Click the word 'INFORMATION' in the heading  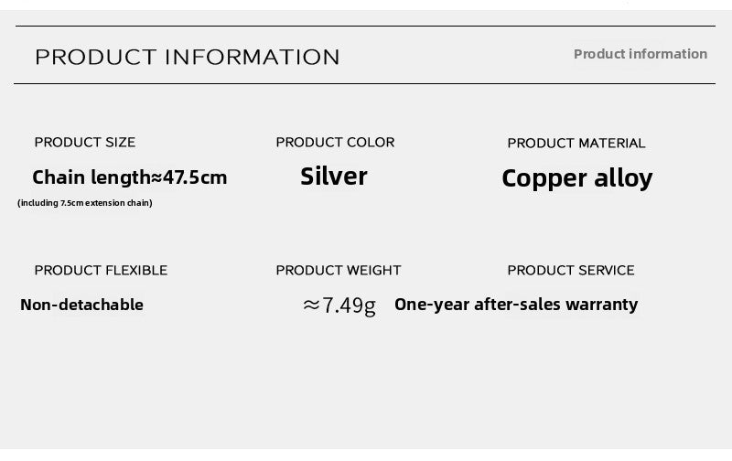tap(252, 57)
